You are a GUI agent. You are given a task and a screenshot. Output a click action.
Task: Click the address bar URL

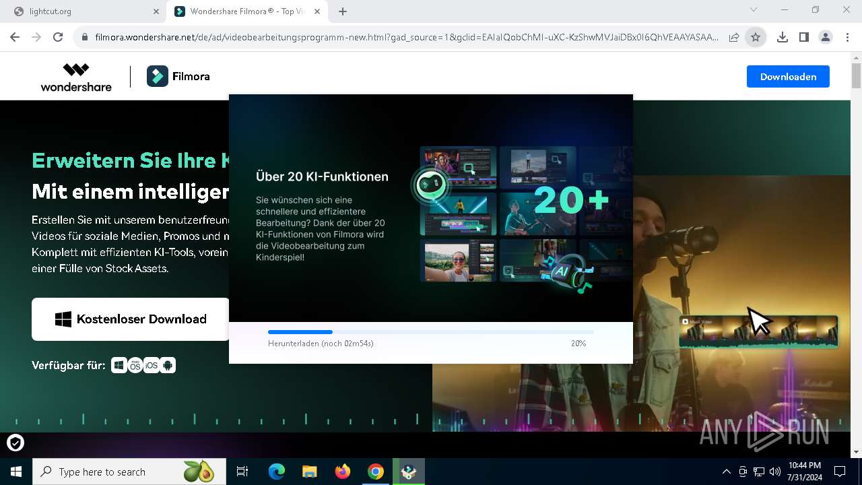[x=406, y=38]
